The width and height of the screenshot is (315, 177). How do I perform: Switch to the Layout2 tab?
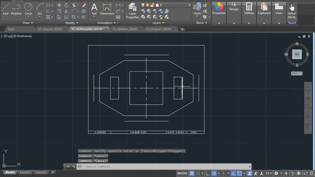[41, 172]
